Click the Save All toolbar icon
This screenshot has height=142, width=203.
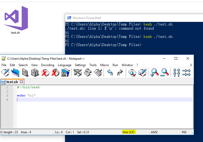click(35, 73)
